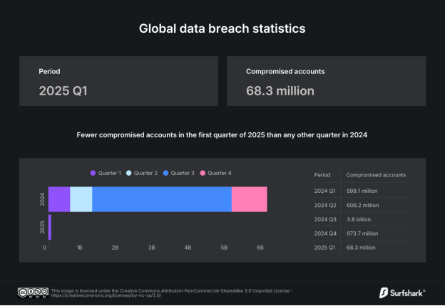Click the Creative Commons license badge
Viewport: 445px width, 306px height.
(33, 292)
